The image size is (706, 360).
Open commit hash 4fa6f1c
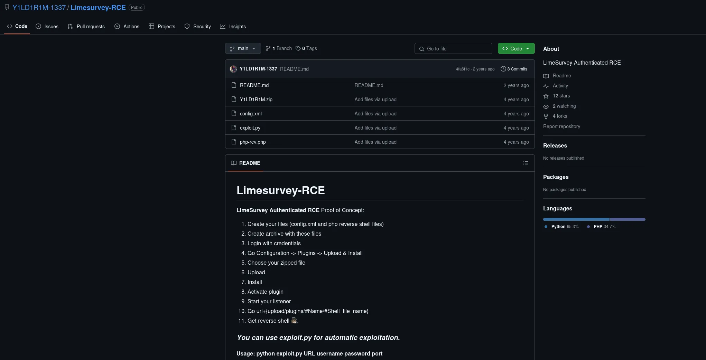coord(463,69)
